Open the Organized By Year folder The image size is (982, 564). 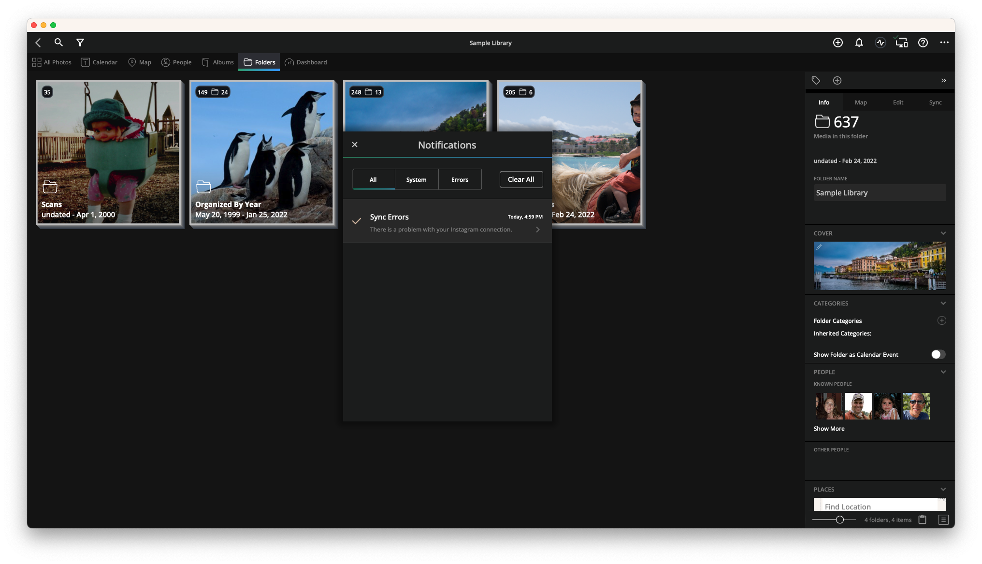(262, 153)
